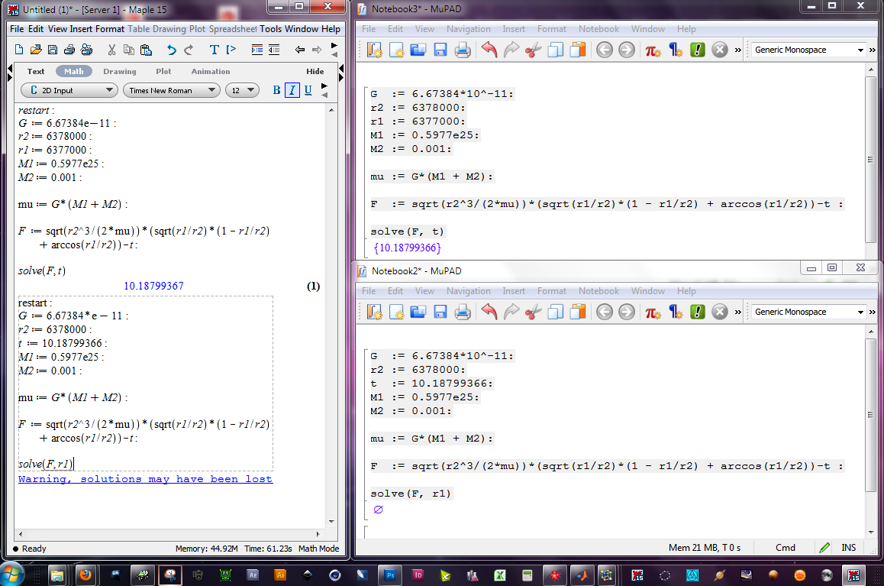This screenshot has width=884, height=586.
Task: Click the Open file icon in Maple
Action: click(x=35, y=50)
